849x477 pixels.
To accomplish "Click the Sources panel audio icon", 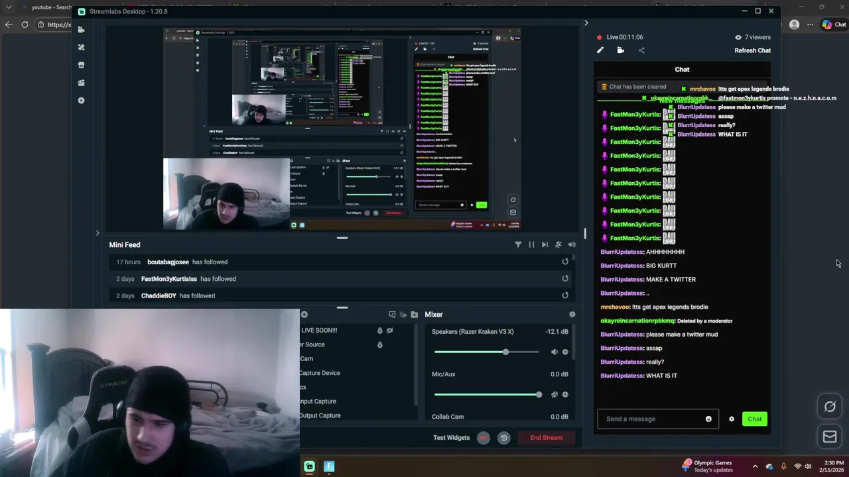I will [x=403, y=315].
